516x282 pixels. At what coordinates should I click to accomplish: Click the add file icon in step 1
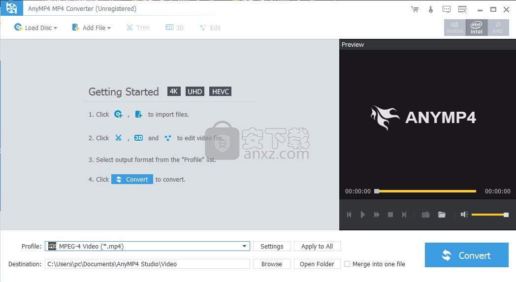[138, 114]
